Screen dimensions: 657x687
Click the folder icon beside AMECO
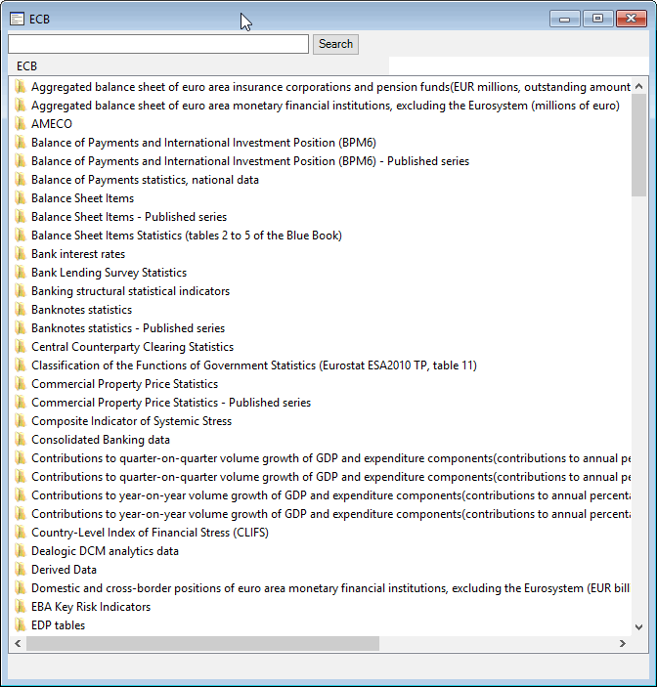coord(21,124)
